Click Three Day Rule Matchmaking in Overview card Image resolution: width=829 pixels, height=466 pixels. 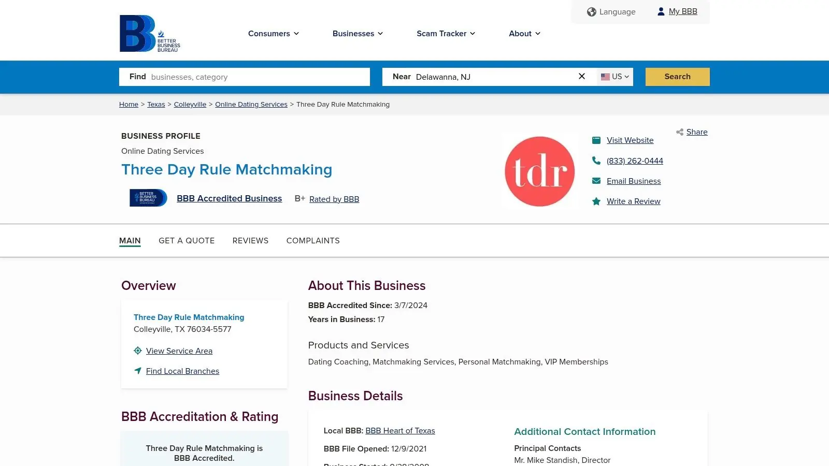[189, 317]
